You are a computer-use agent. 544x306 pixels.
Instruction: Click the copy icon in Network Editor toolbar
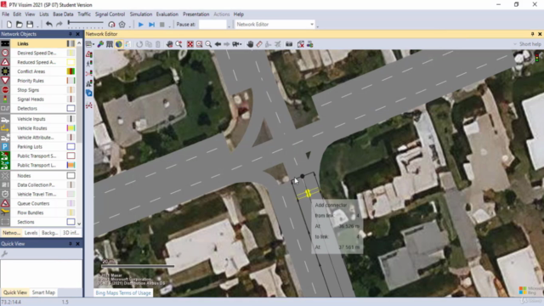pyautogui.click(x=149, y=44)
